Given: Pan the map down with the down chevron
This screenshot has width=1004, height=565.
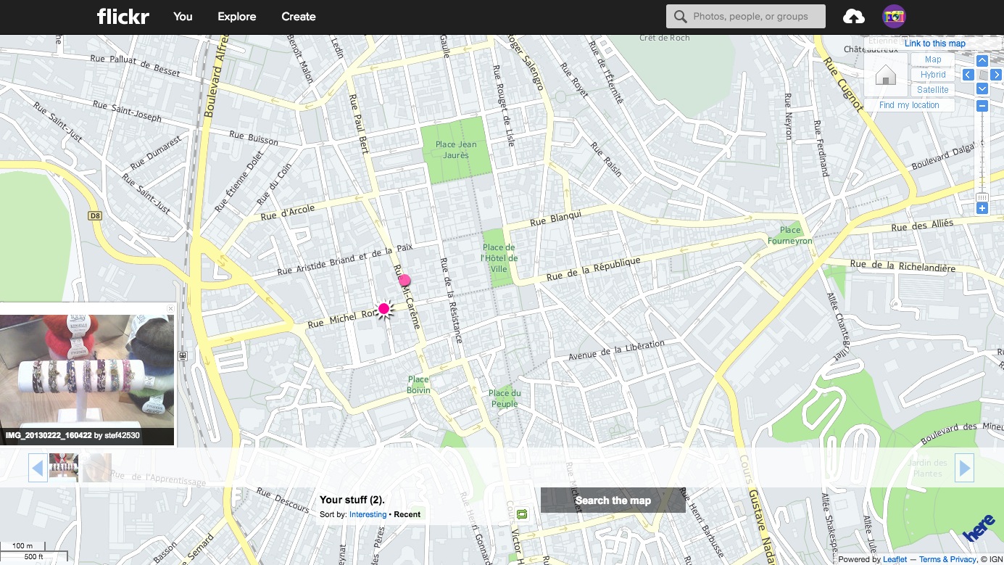Looking at the screenshot, I should click(982, 88).
